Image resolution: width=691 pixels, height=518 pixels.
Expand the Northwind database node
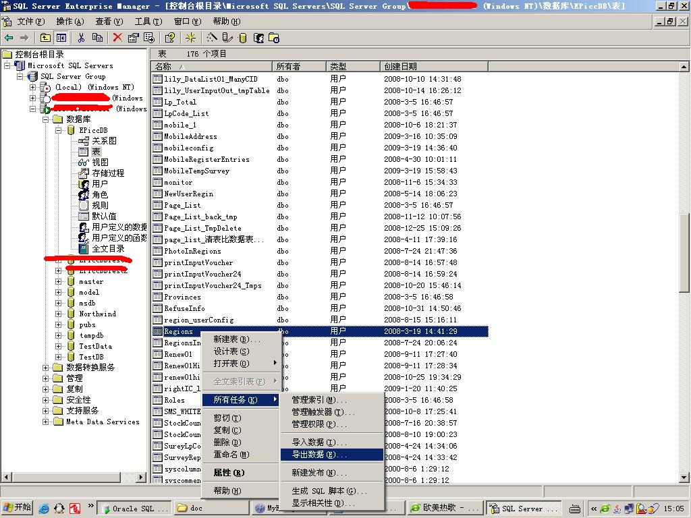pos(58,314)
